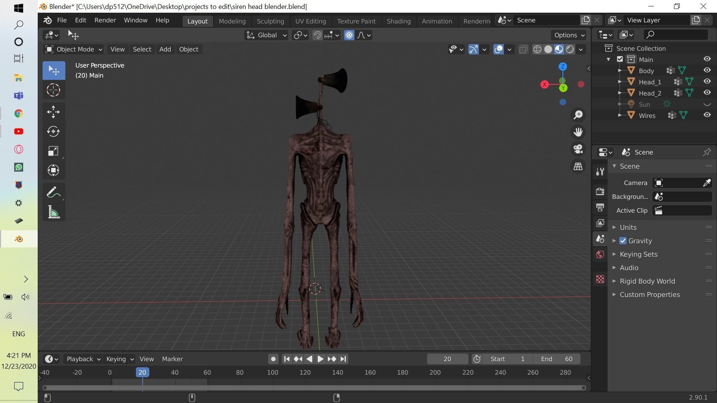Viewport: 717px width, 403px height.
Task: Open the Texture properties checker tab
Action: pyautogui.click(x=600, y=279)
